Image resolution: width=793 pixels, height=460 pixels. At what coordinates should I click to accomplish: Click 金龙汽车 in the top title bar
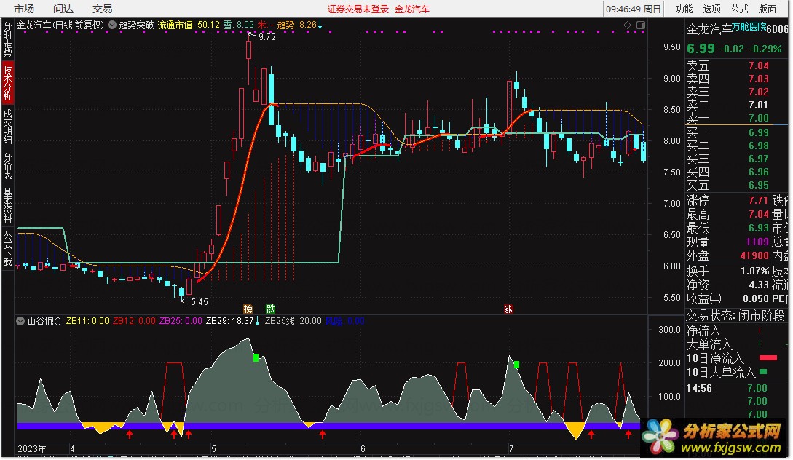point(412,9)
